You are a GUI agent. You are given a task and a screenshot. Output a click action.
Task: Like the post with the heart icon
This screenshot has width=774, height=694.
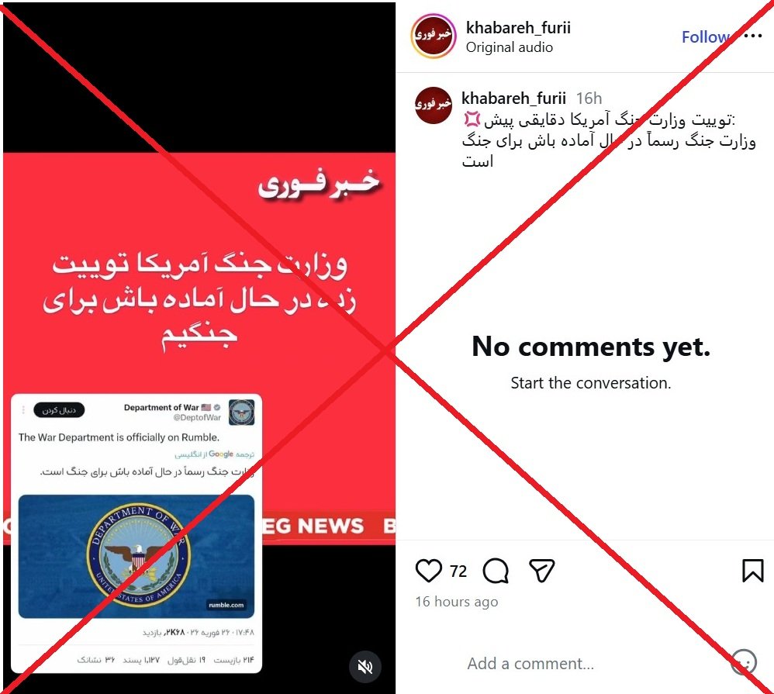coord(428,571)
